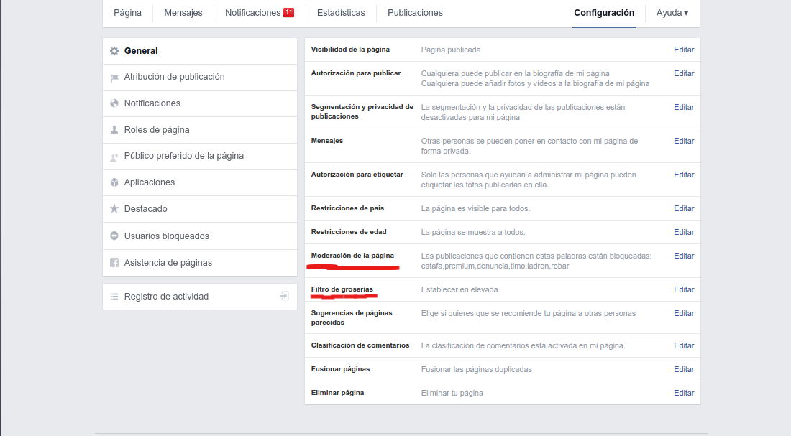Open Aplicaciones settings section
The height and width of the screenshot is (436, 791).
[200, 182]
